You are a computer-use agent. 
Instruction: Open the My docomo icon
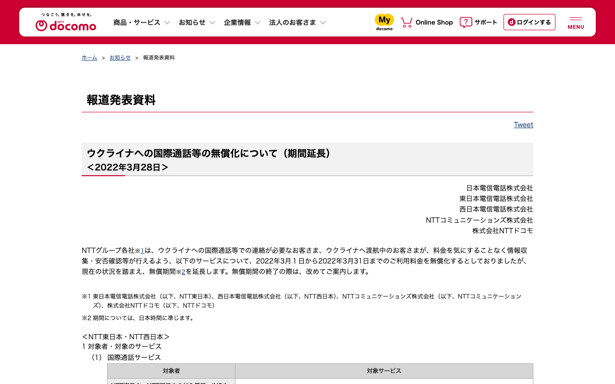384,22
